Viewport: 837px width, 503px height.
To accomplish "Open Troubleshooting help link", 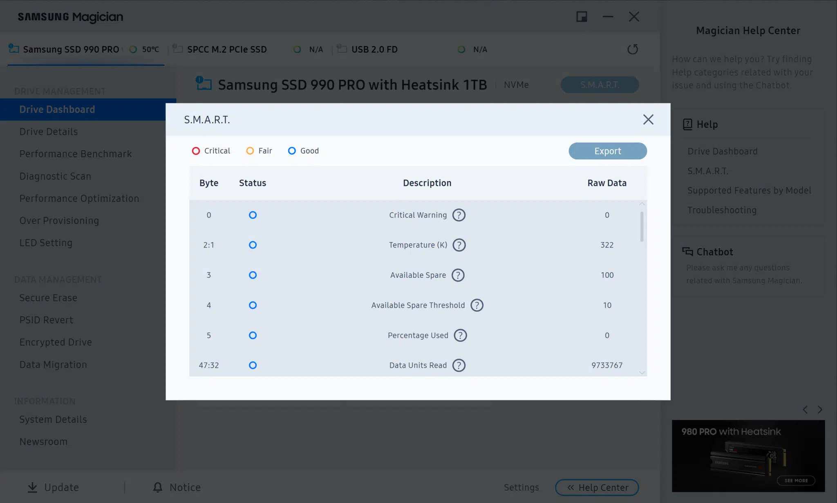I will pyautogui.click(x=722, y=210).
